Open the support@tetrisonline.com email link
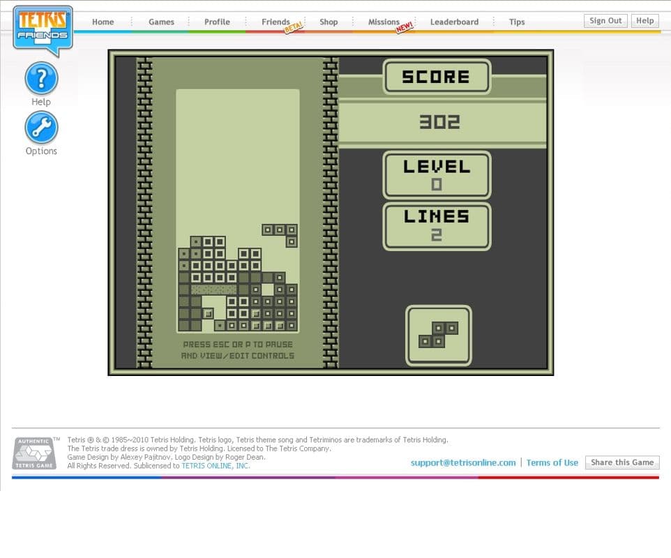 point(463,462)
